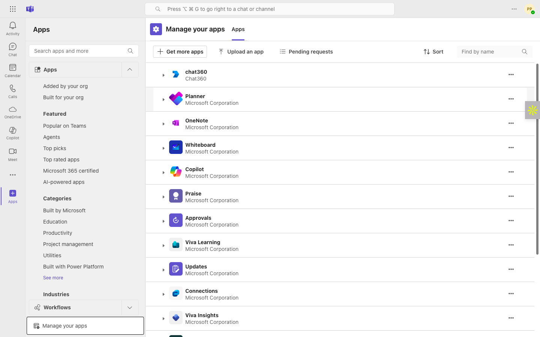540x337 pixels.
Task: Open Pending requests
Action: [306, 52]
